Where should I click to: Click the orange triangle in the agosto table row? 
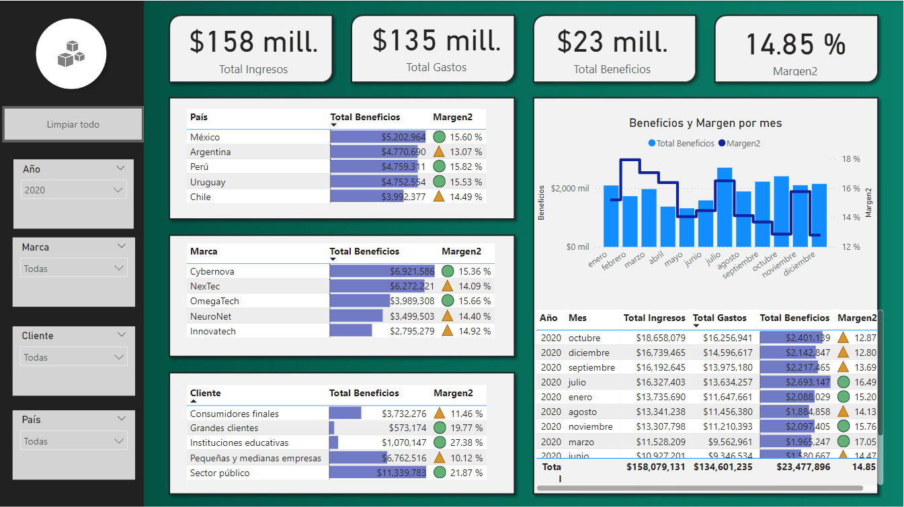[844, 412]
